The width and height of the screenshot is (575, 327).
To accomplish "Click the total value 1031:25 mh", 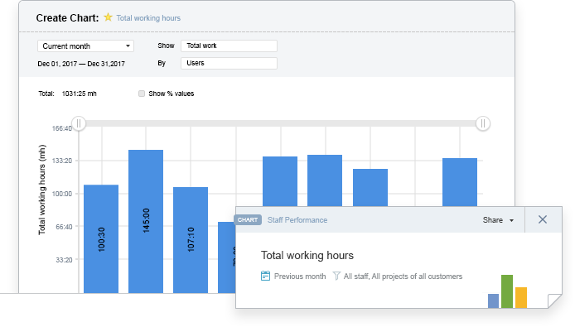I will click(80, 94).
